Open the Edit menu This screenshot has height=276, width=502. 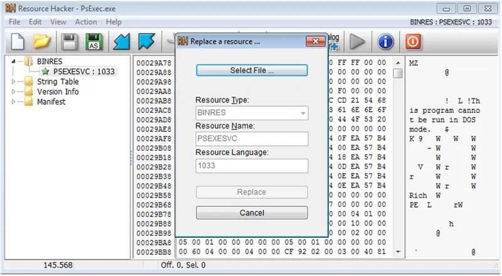click(x=35, y=22)
